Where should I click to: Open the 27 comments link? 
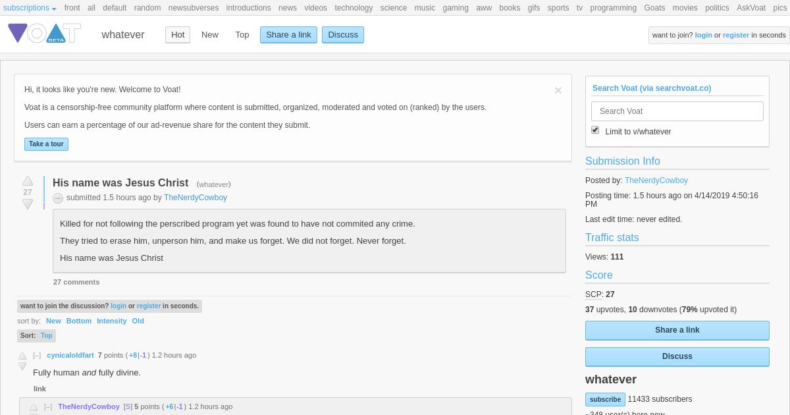click(76, 282)
